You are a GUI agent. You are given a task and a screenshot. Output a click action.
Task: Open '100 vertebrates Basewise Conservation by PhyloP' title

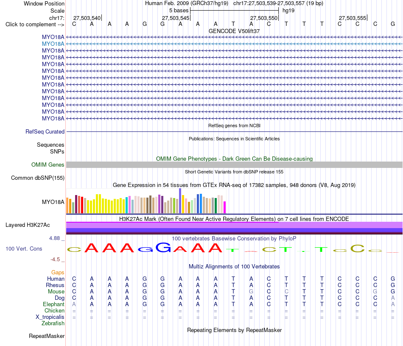click(234, 238)
